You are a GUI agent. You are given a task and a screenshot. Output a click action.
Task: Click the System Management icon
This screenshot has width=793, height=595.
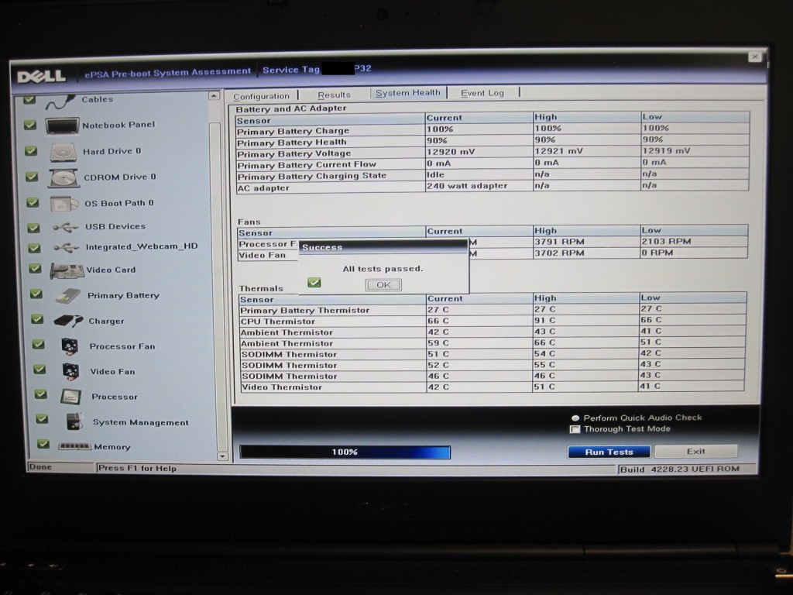[75, 421]
